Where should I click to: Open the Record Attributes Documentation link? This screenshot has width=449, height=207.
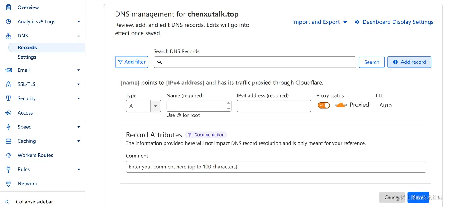pos(206,135)
